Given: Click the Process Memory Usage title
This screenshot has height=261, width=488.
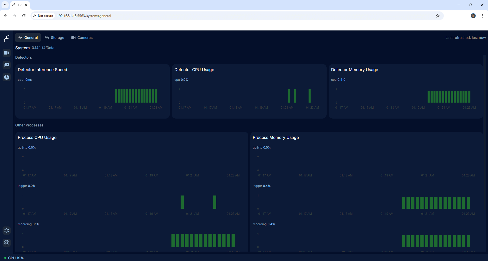Looking at the screenshot, I should 276,137.
